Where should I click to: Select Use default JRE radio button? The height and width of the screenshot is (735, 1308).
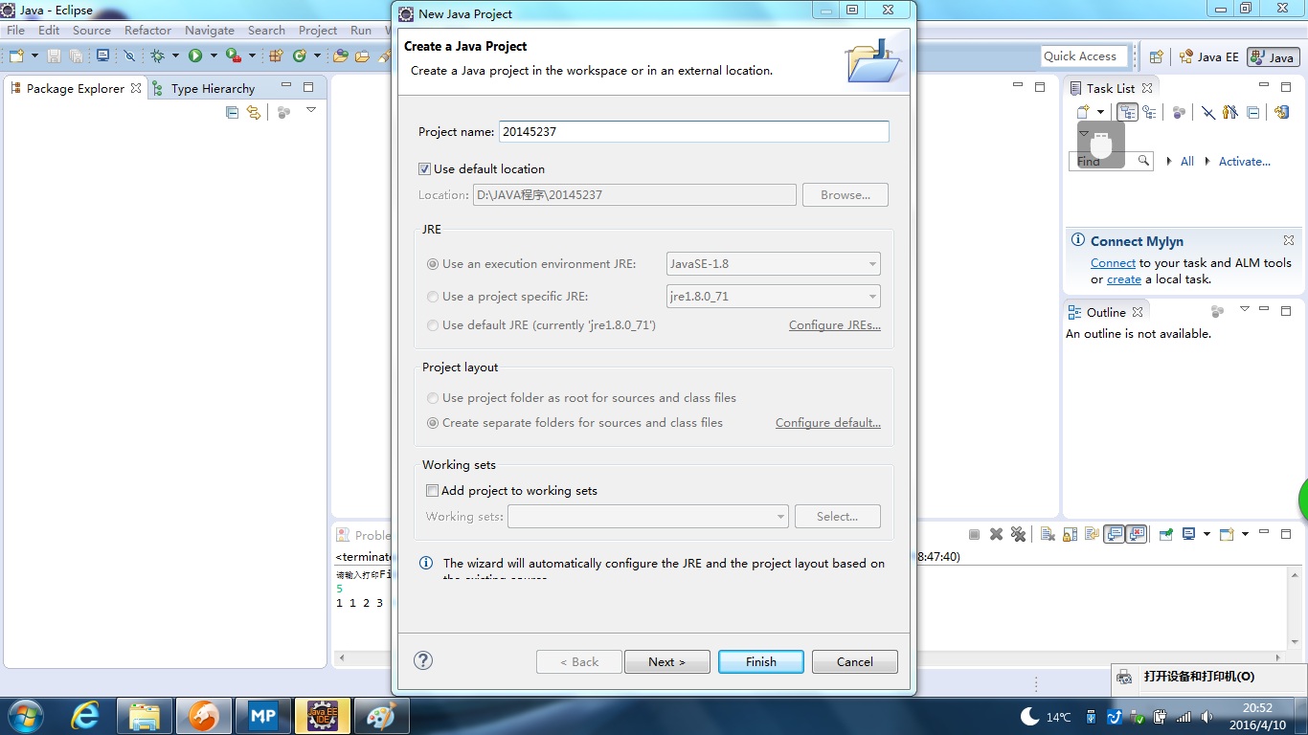[433, 324]
